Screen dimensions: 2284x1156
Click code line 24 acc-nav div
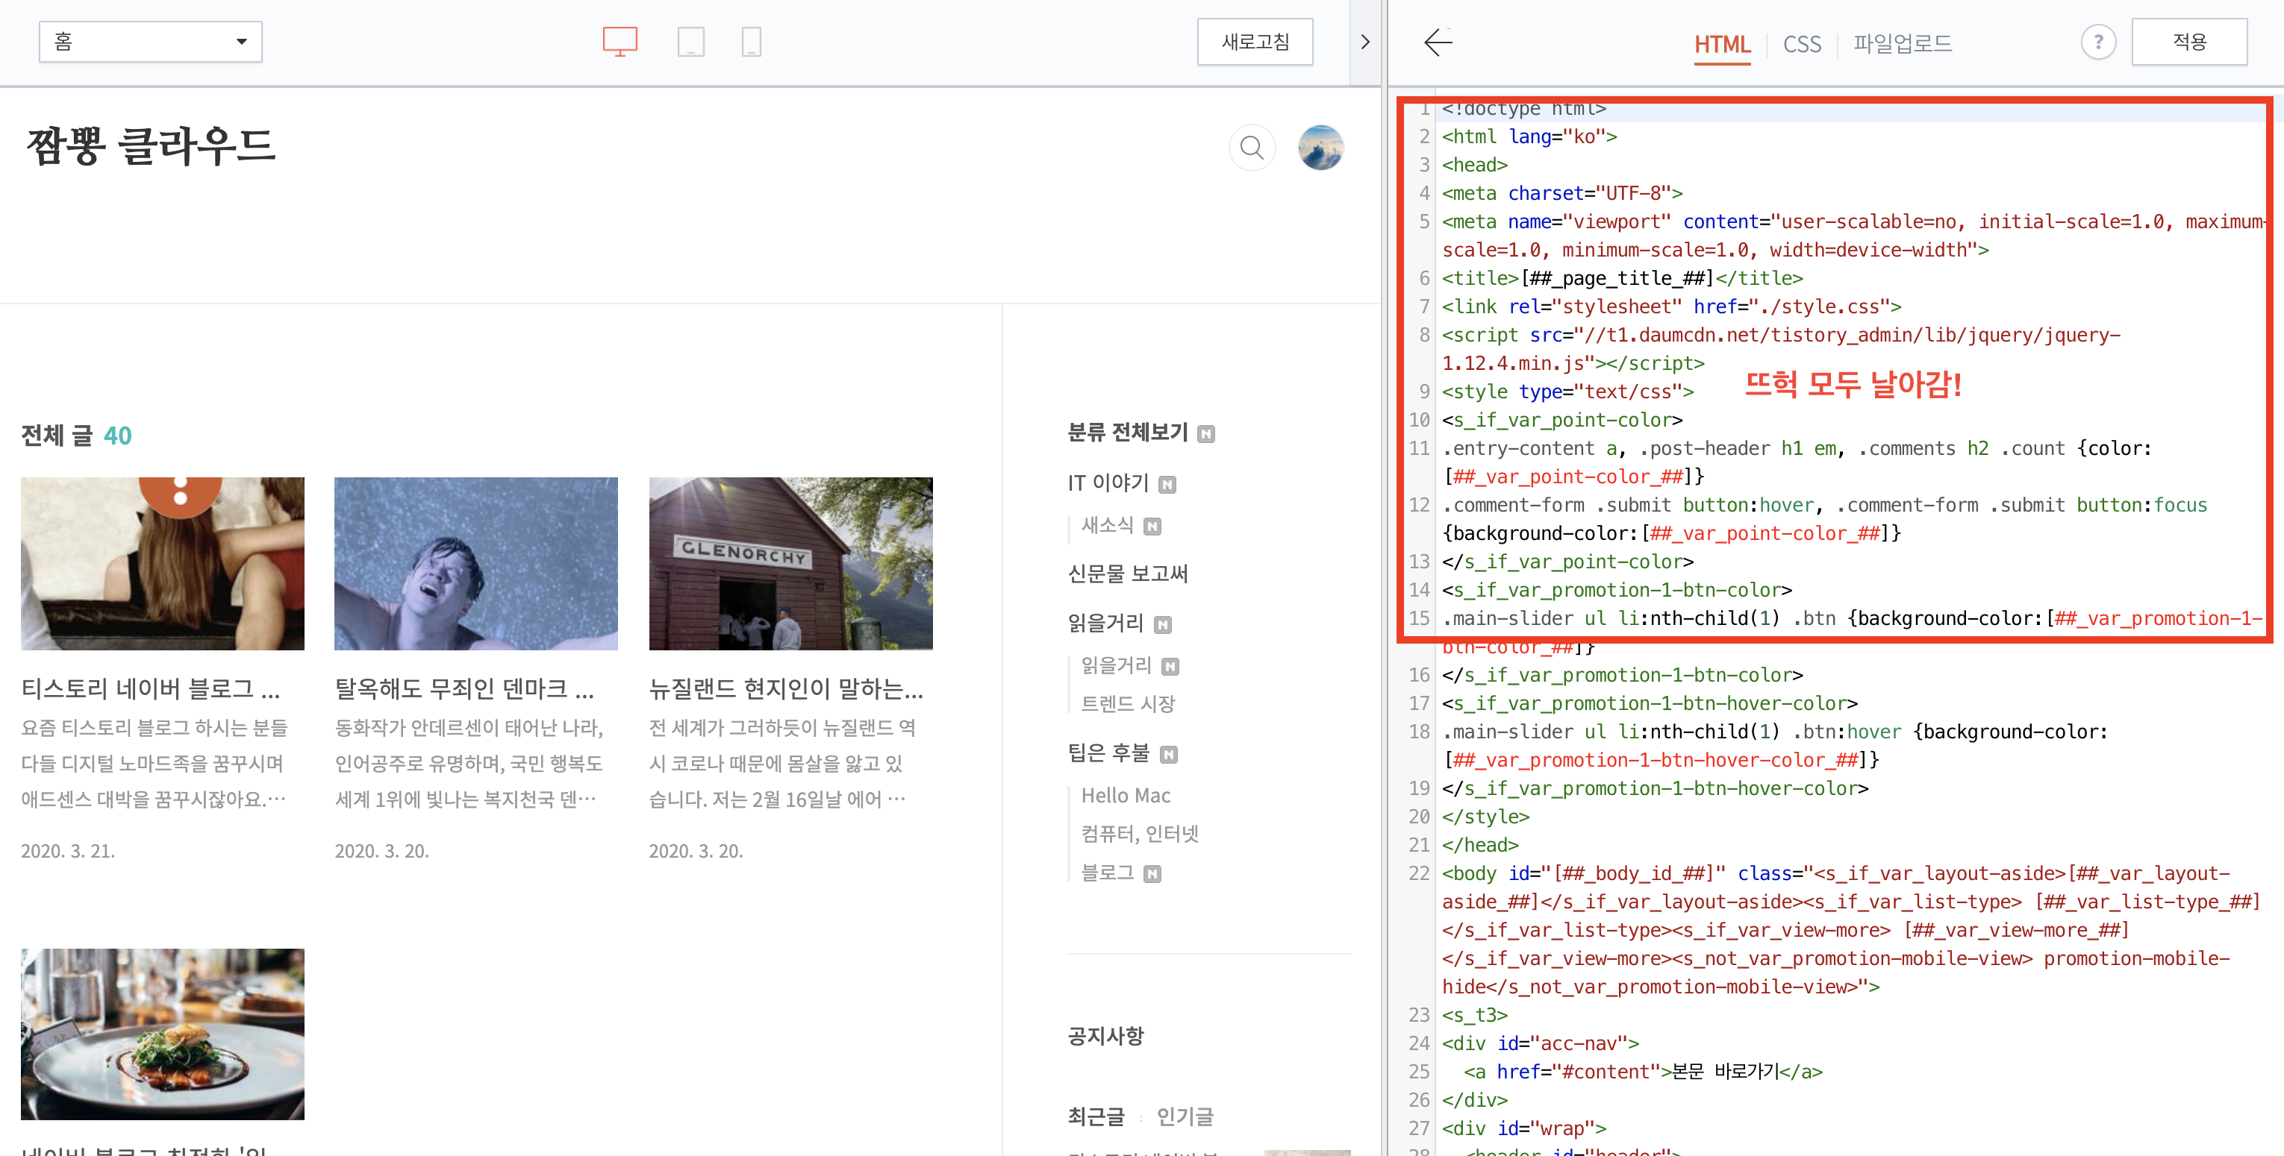(x=1540, y=1043)
